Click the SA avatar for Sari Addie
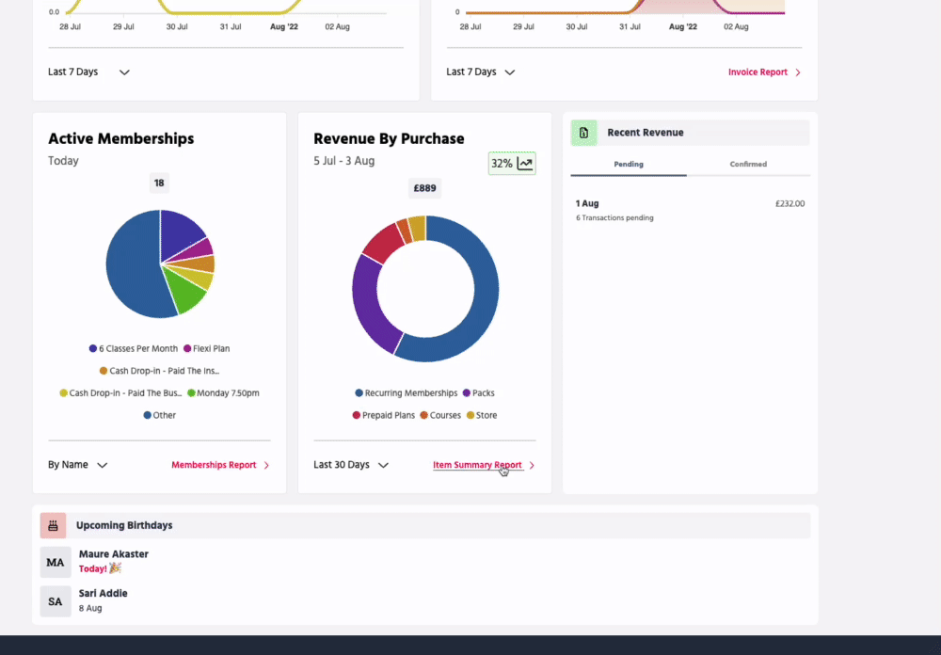 click(x=56, y=601)
